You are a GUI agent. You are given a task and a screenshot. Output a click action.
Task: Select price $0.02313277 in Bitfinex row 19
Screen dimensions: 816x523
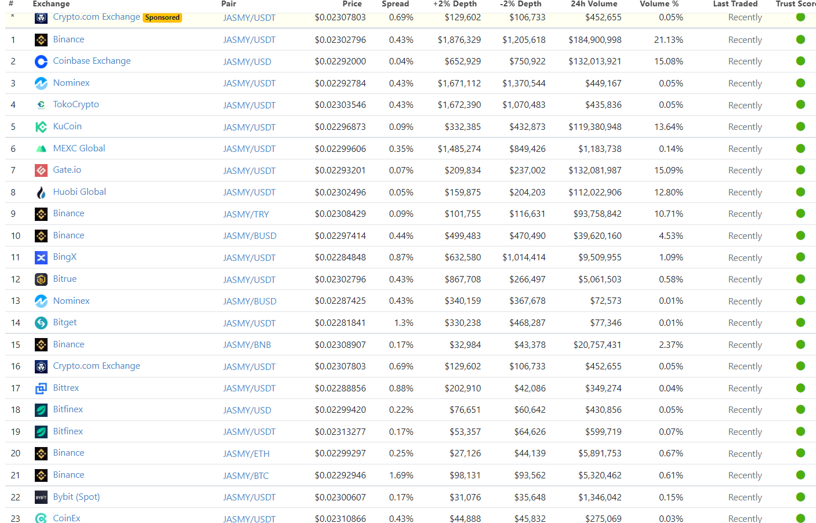point(340,431)
